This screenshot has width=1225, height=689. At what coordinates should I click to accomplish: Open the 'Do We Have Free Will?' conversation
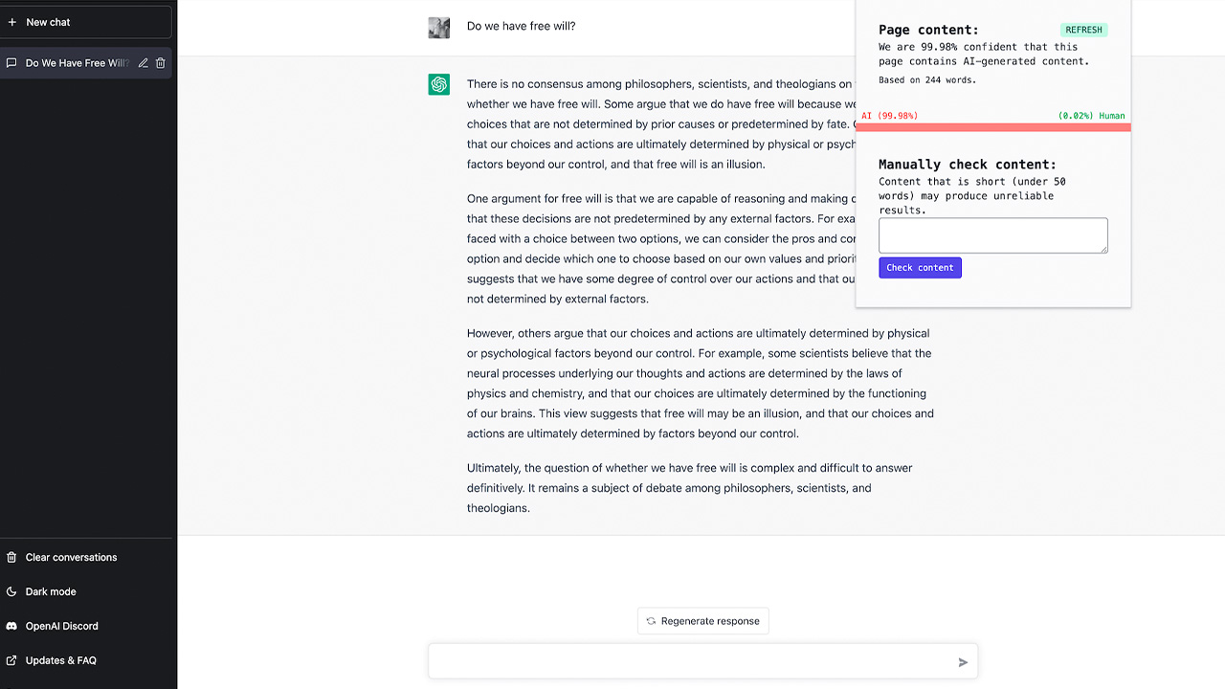click(76, 63)
